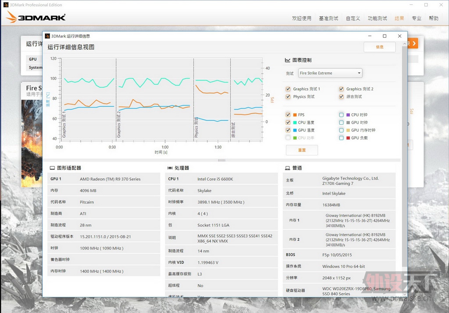Image resolution: width=449 pixels, height=313 pixels.
Task: Select the GPU row in background window
Action: [34, 59]
